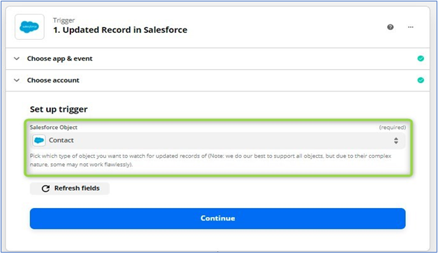Image resolution: width=438 pixels, height=254 pixels.
Task: Open the three-dot more options menu
Action: pyautogui.click(x=410, y=27)
